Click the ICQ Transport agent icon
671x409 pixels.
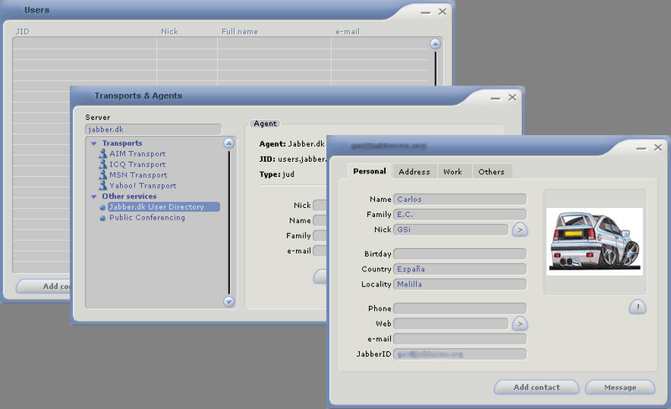click(102, 165)
